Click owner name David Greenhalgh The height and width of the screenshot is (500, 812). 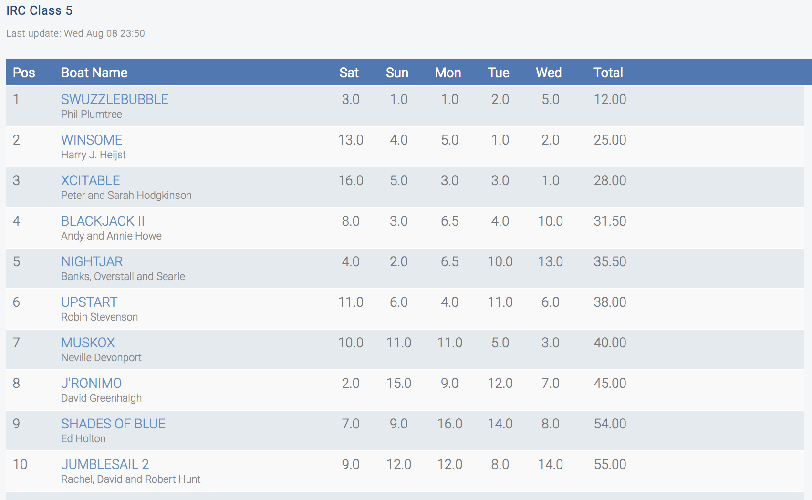click(101, 398)
